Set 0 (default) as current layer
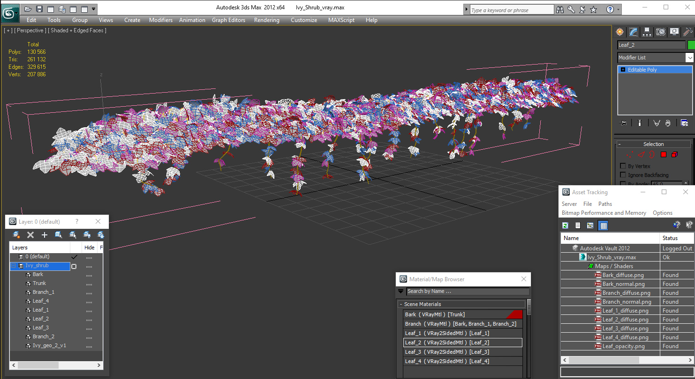Viewport: 695px width, 379px height. pyautogui.click(x=74, y=257)
